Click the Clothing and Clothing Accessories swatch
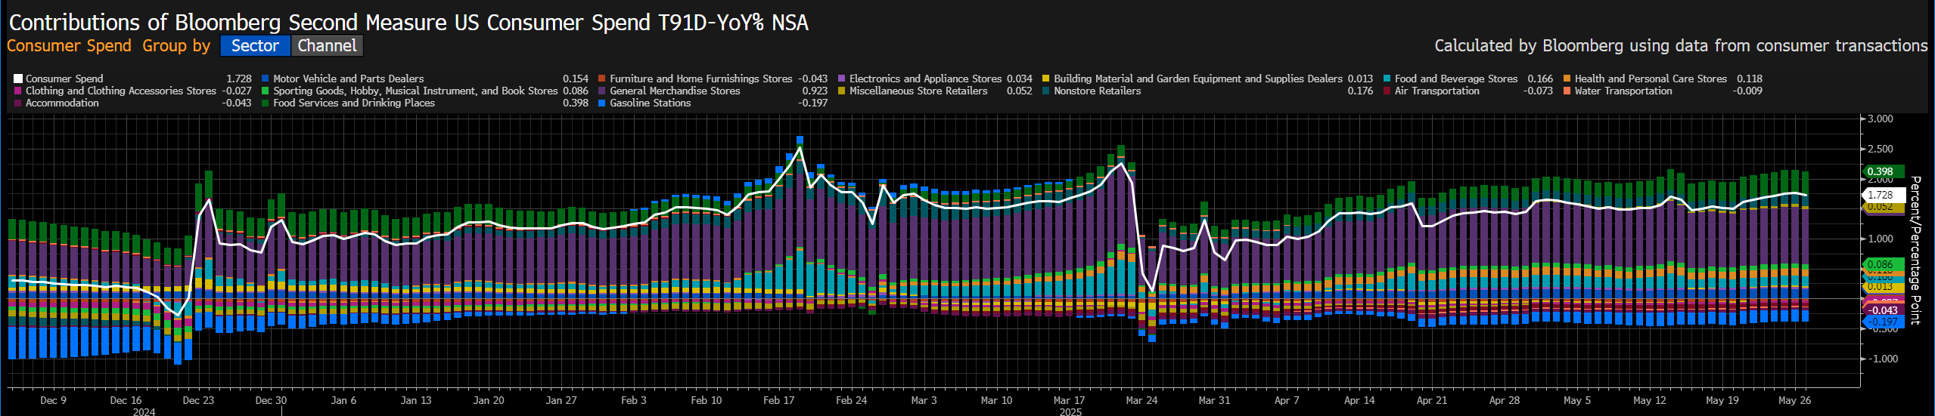 [18, 91]
